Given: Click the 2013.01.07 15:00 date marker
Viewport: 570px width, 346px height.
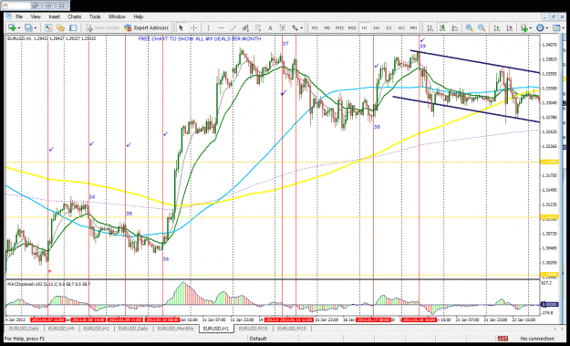Looking at the screenshot, I should point(48,320).
